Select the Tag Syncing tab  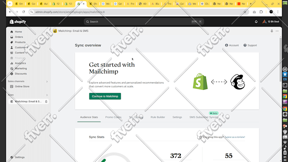click(x=136, y=117)
